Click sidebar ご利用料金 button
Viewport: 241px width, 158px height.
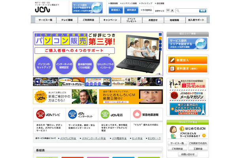(x=177, y=149)
